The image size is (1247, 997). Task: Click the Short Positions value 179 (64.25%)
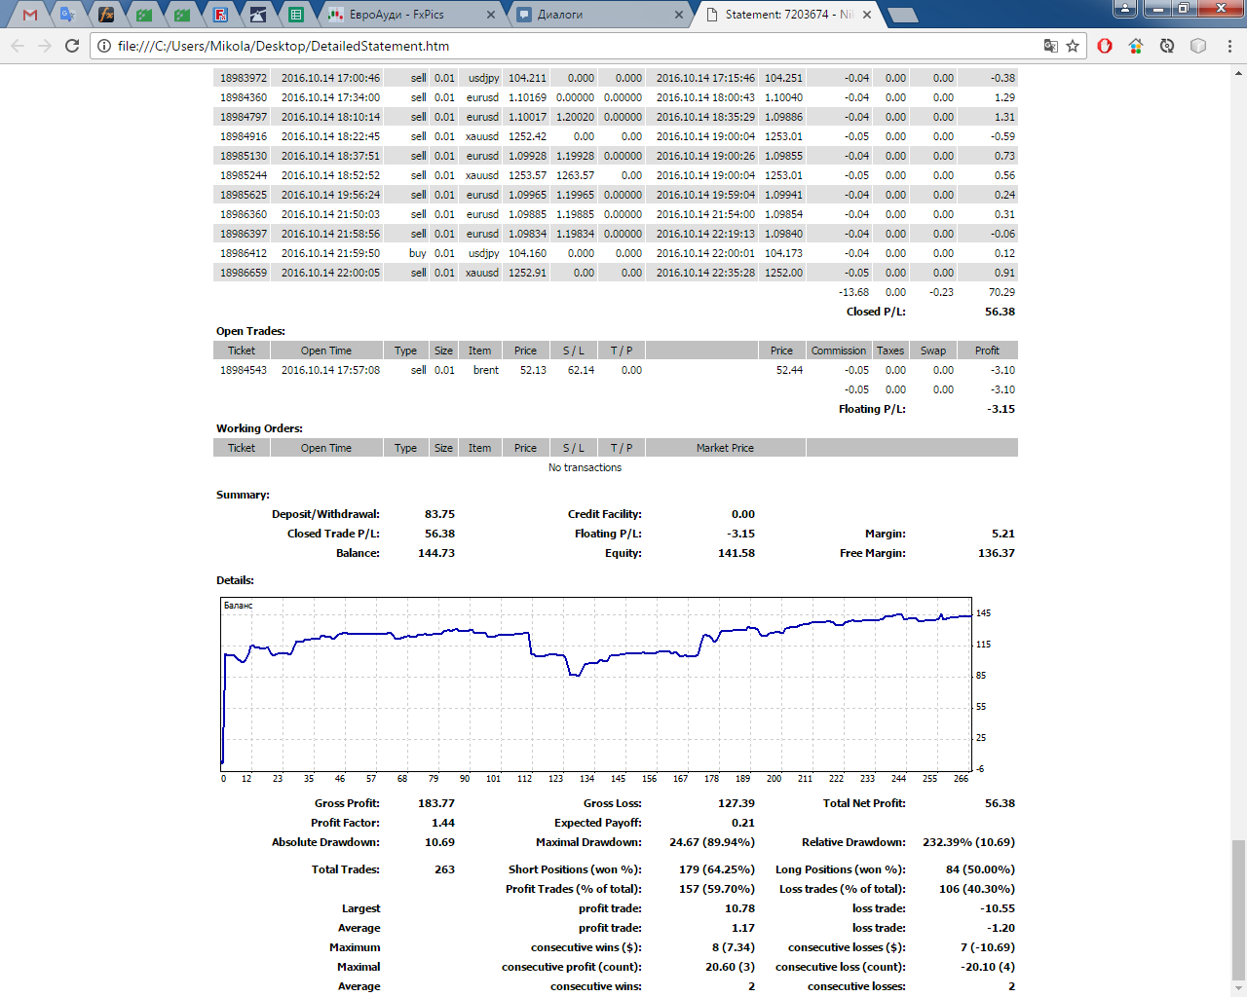tap(717, 869)
